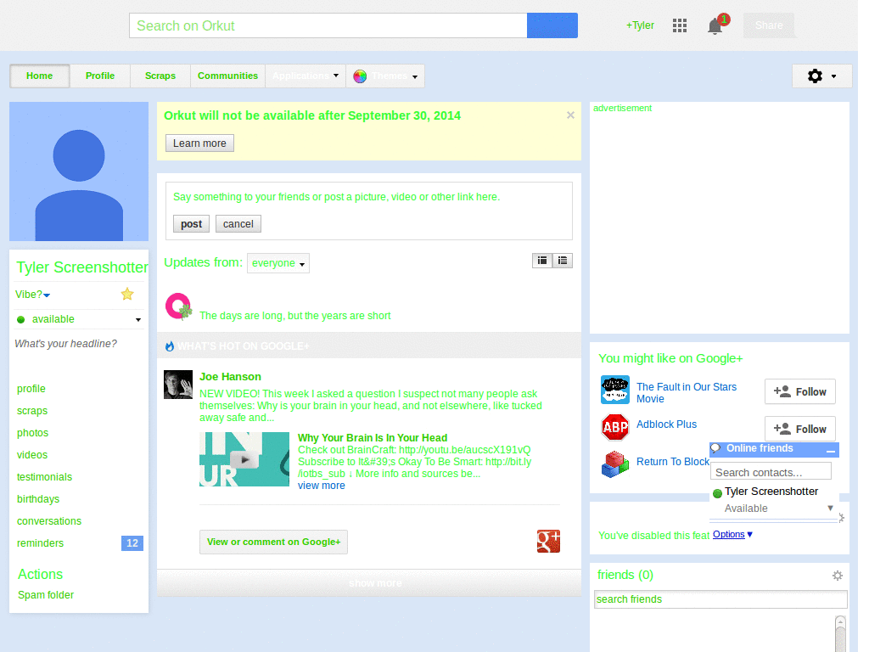Image resolution: width=869 pixels, height=652 pixels.
Task: Go to the Communities tab
Action: (227, 76)
